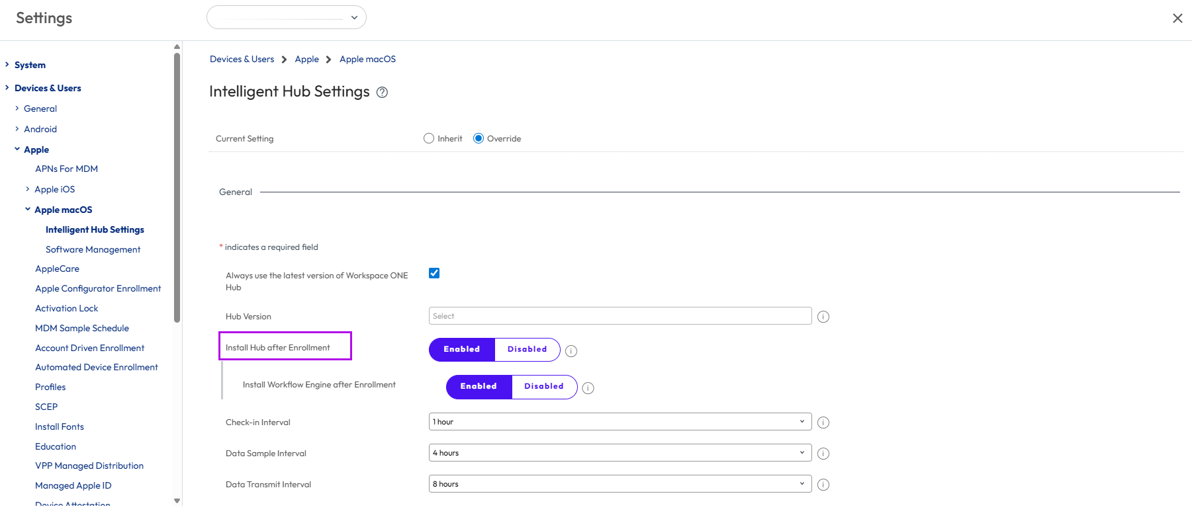Screen dimensions: 1192x523
Task: Expand the General sidebar node
Action: (x=17, y=108)
